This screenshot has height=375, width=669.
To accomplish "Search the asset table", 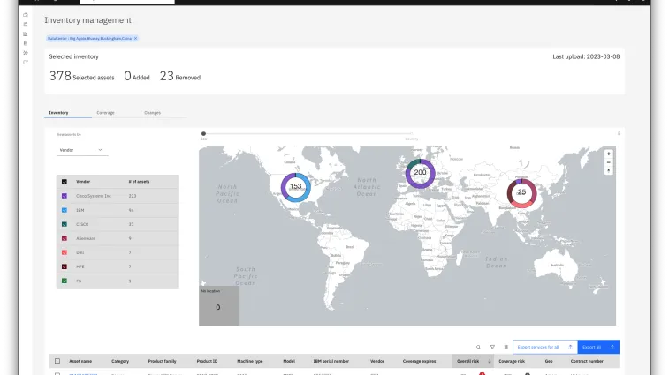I will 478,347.
